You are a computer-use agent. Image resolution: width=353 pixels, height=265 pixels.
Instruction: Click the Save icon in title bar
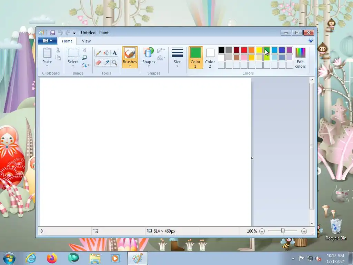52,33
